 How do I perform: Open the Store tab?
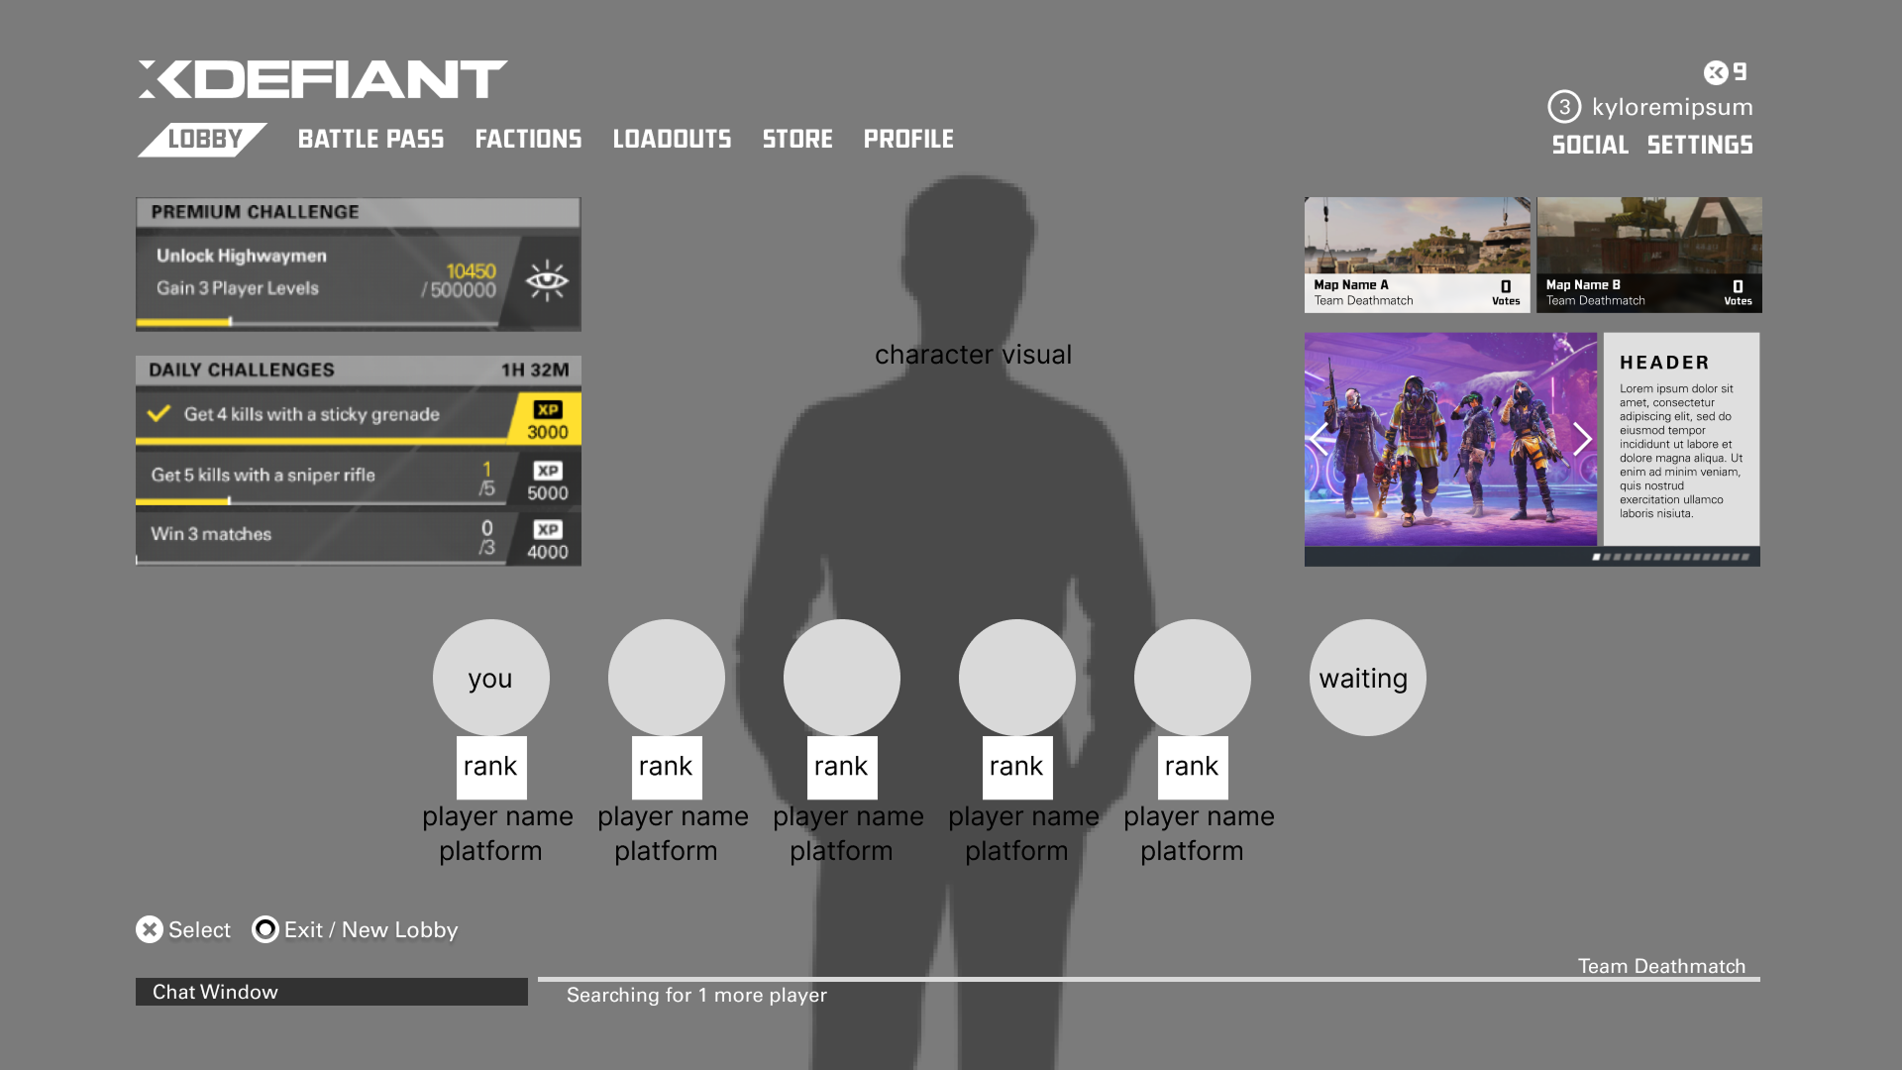[797, 139]
